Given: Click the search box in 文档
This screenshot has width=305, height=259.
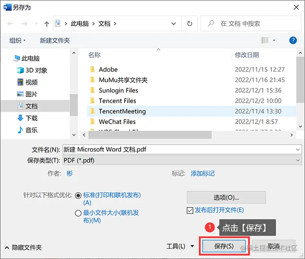Looking at the screenshot, I should click(x=251, y=24).
